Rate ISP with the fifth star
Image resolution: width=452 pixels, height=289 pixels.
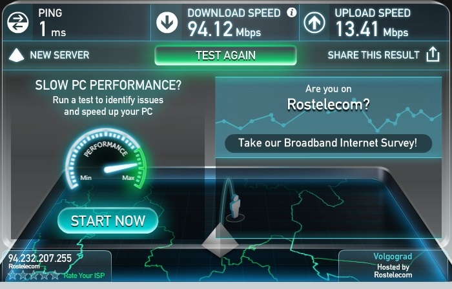click(x=55, y=275)
